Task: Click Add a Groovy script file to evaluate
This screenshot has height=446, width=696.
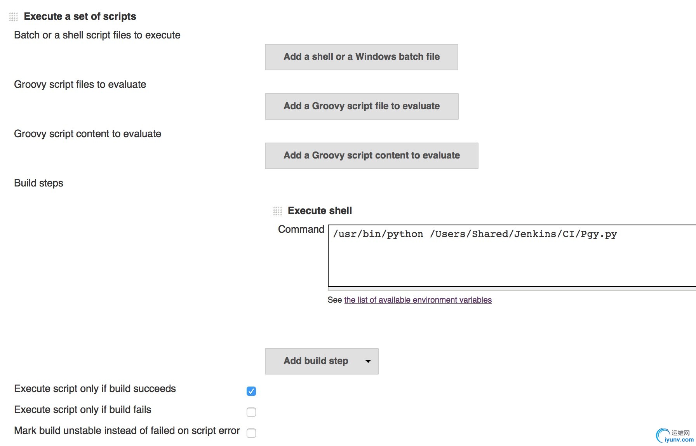Action: pyautogui.click(x=361, y=106)
